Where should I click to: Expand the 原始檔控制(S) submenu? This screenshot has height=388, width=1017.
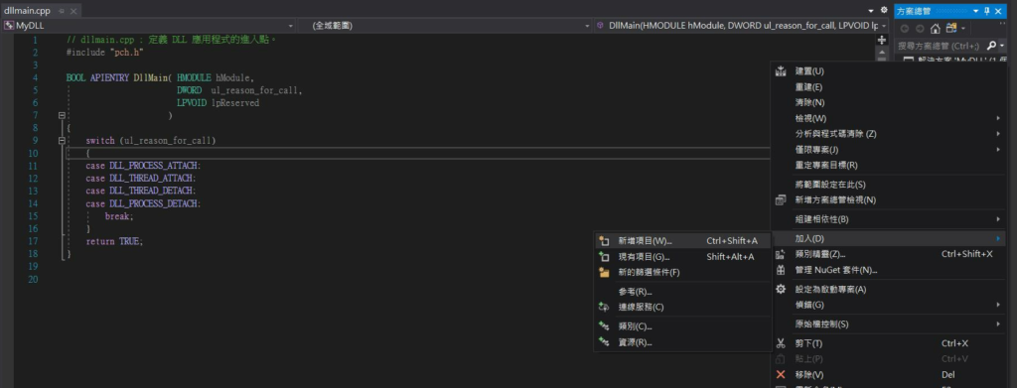pos(889,323)
